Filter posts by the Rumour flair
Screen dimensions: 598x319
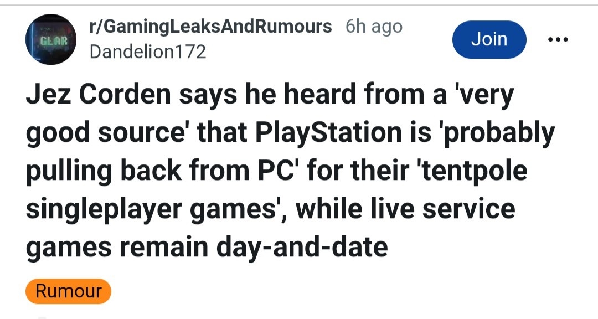coord(69,291)
